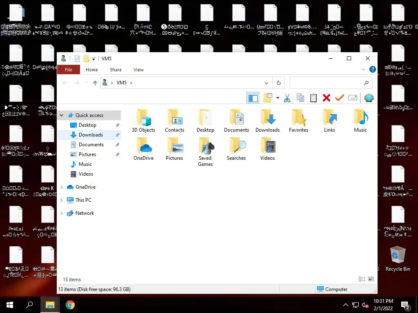Select the Music folder in file list
This screenshot has height=313, width=418.
pos(360,121)
